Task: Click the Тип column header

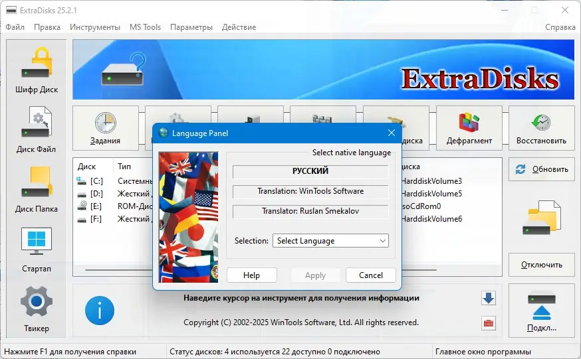Action: [124, 167]
